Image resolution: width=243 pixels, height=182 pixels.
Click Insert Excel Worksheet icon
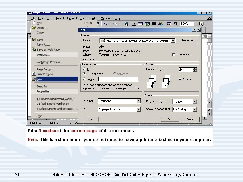147,24
